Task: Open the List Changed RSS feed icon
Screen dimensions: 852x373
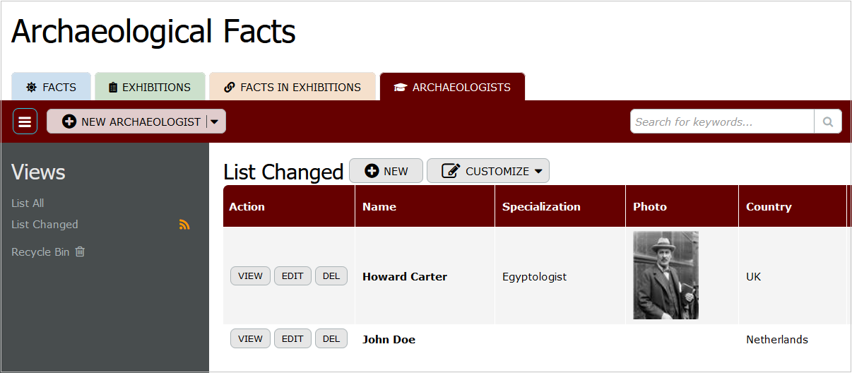Action: [184, 225]
